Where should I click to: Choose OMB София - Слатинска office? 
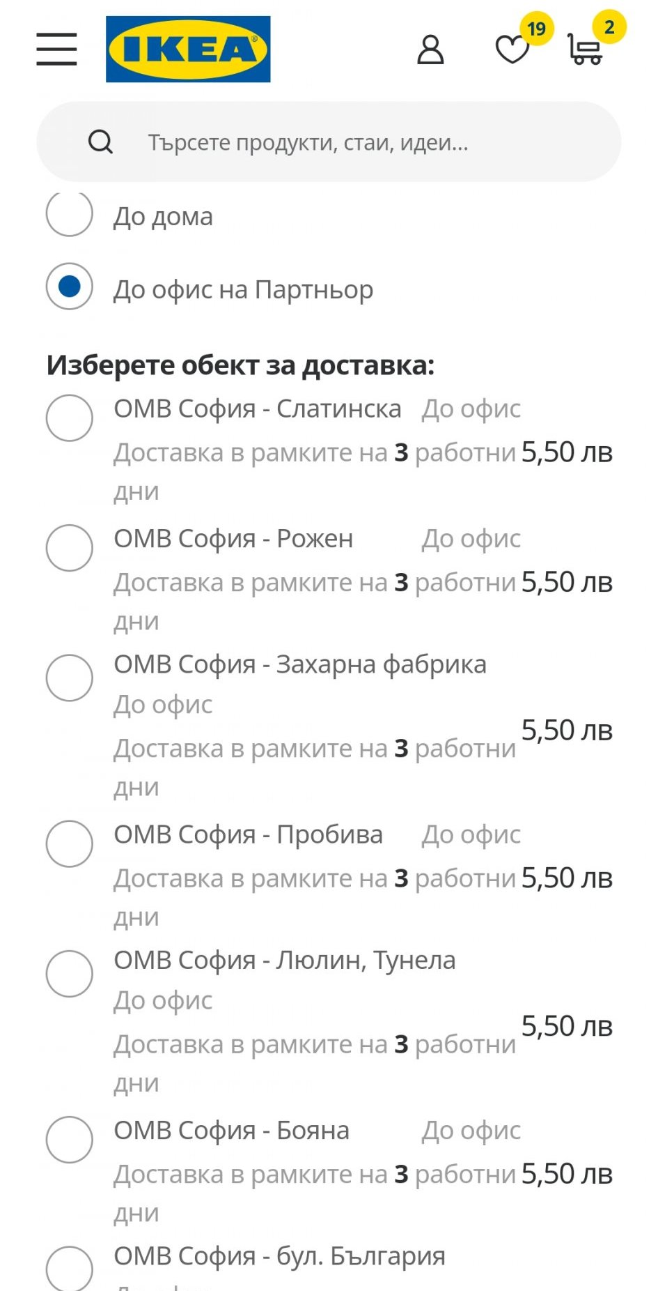coord(70,418)
